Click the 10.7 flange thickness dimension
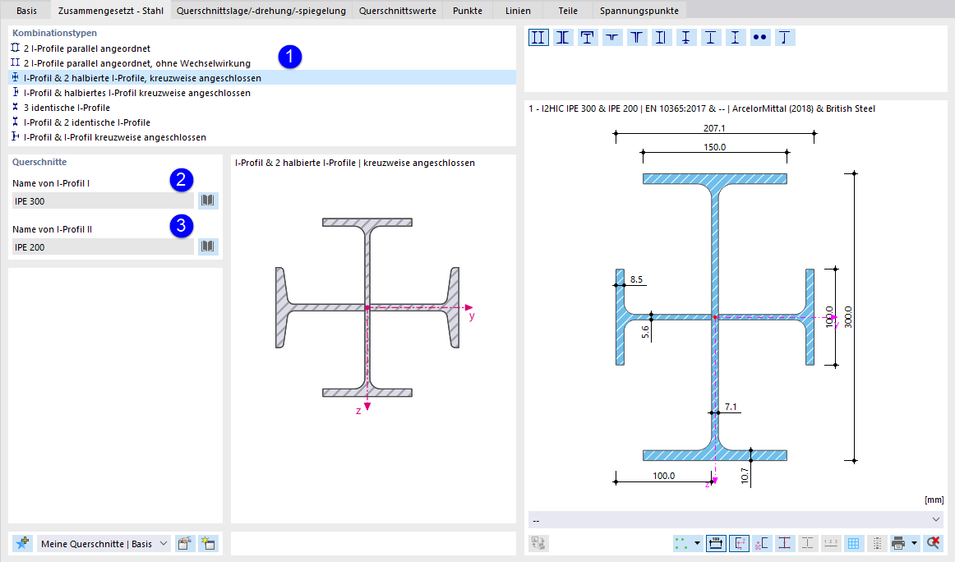The image size is (955, 562). tap(745, 477)
